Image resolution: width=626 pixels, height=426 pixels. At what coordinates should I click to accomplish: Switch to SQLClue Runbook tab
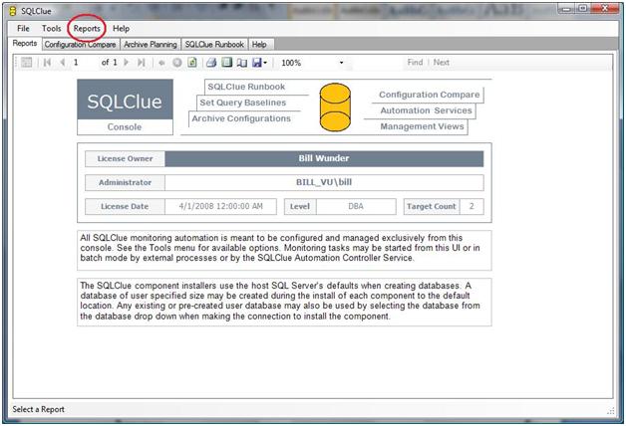click(x=214, y=44)
